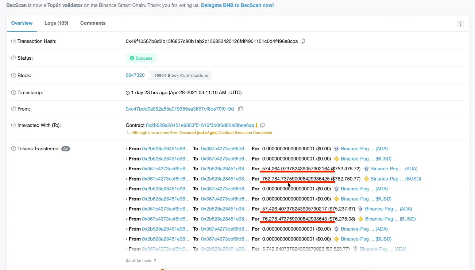Screen dimensions: 475x270
Task: Switch to the Overview tab
Action: tap(22, 23)
